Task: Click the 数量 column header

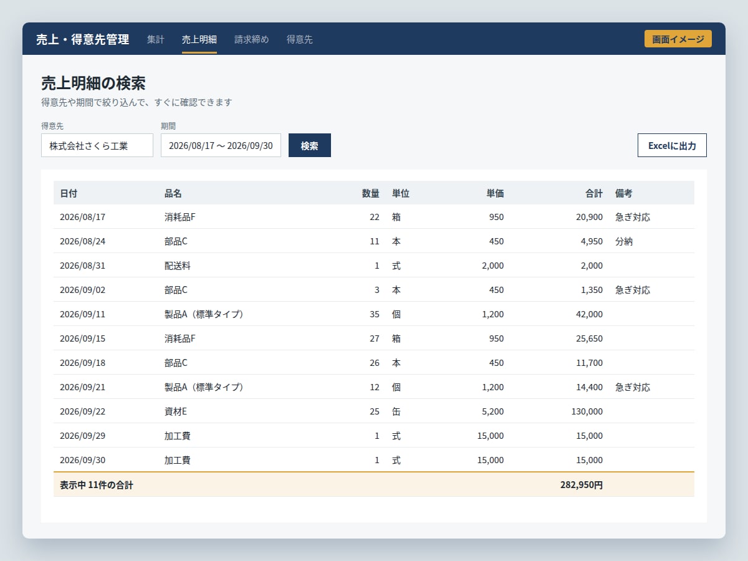Action: coord(371,193)
